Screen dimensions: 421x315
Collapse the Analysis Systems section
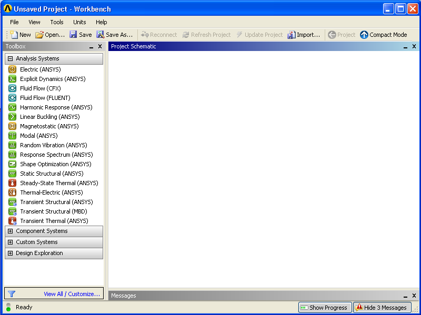(x=10, y=58)
